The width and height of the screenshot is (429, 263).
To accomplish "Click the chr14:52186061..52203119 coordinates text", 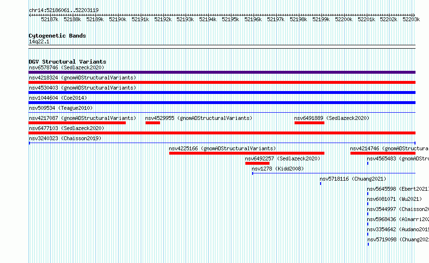I will [x=64, y=10].
